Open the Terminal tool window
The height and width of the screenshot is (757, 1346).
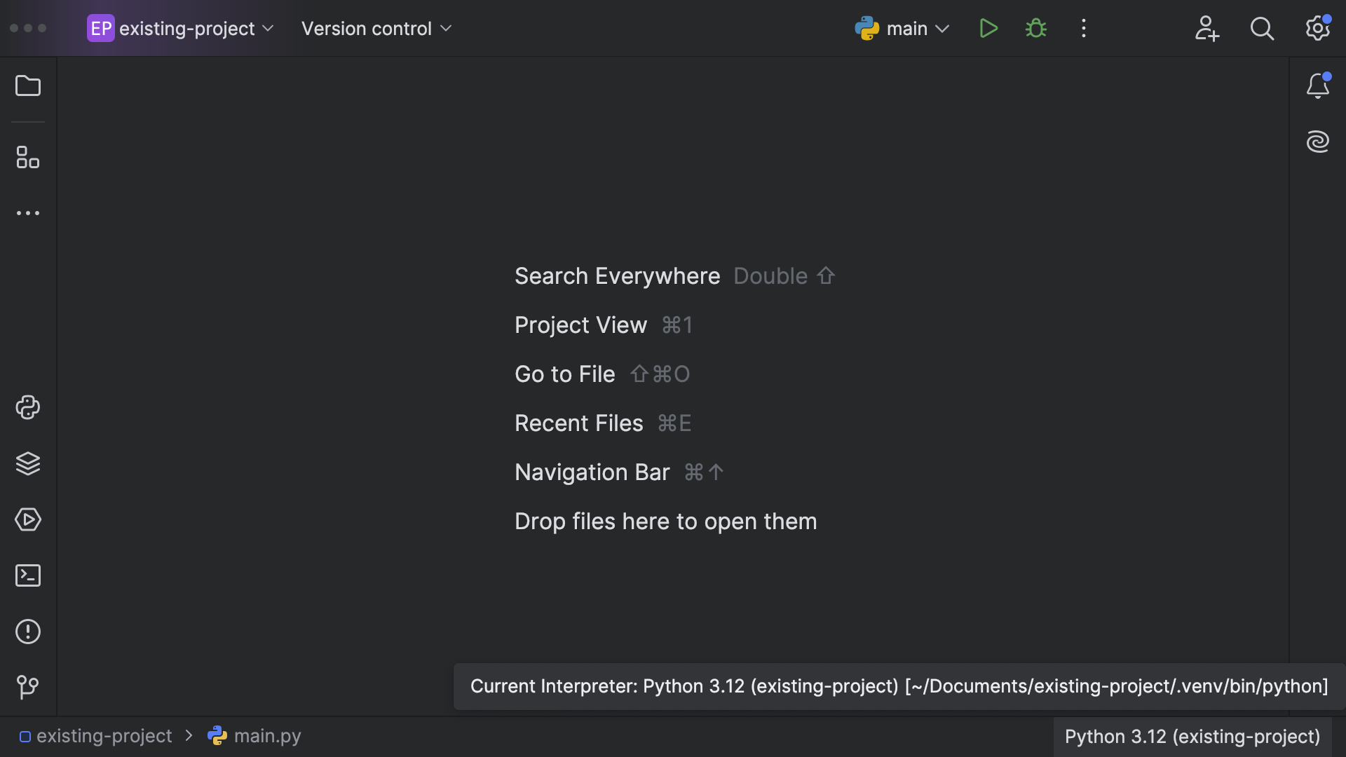pyautogui.click(x=28, y=575)
